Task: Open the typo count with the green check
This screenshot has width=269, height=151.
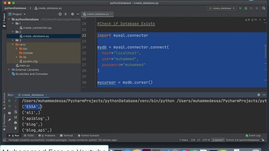Action: click(254, 20)
